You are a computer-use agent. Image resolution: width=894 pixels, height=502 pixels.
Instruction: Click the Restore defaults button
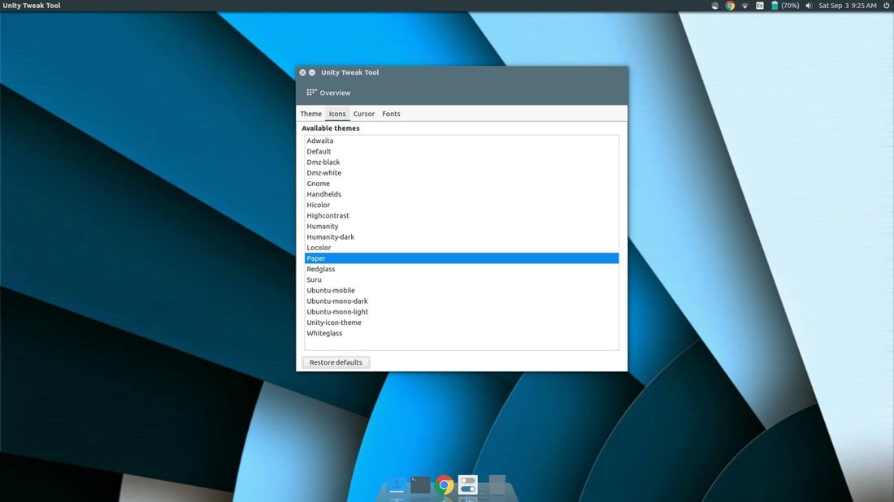tap(336, 361)
